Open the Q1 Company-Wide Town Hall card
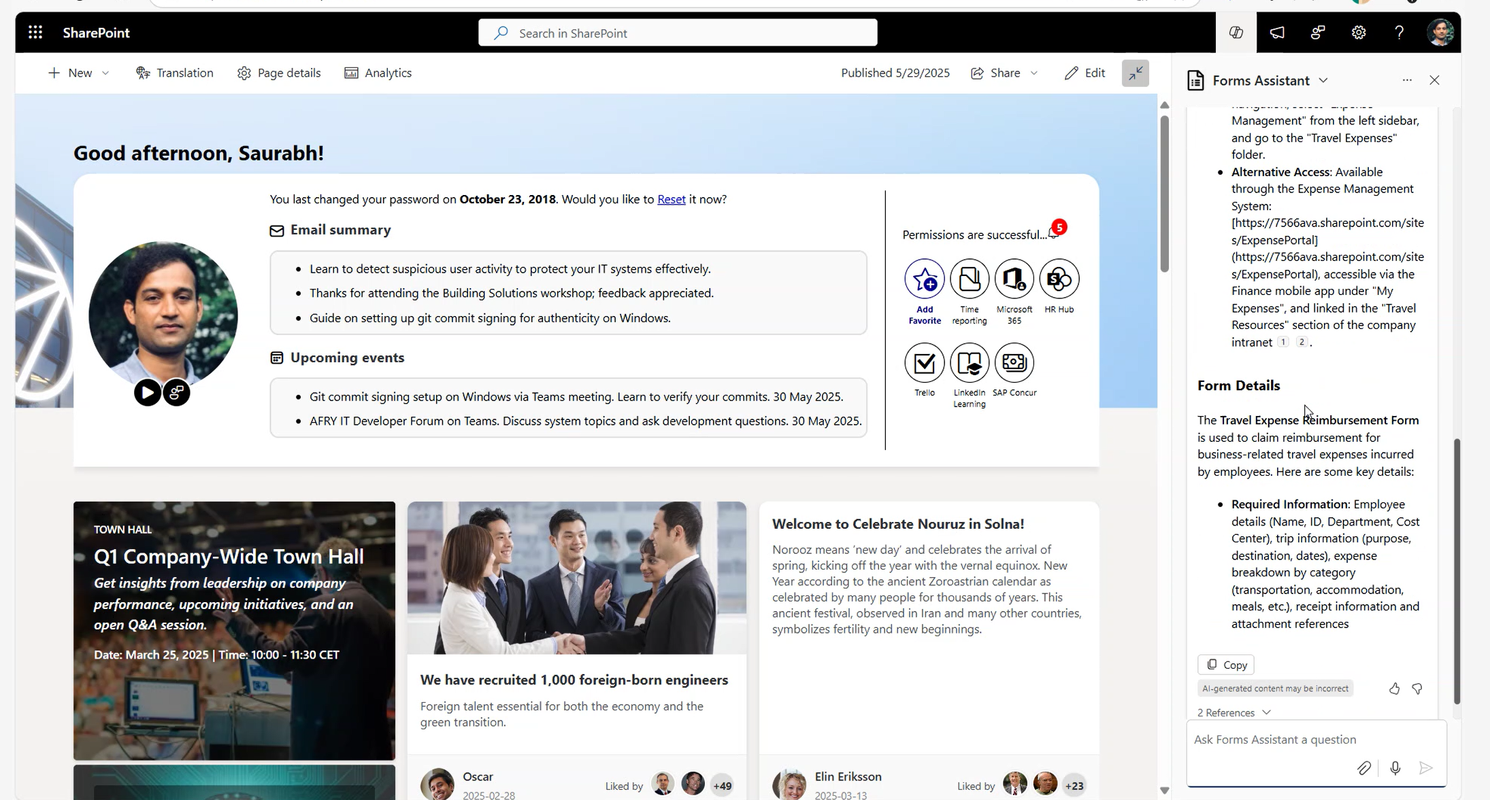Image resolution: width=1490 pixels, height=800 pixels. (234, 631)
